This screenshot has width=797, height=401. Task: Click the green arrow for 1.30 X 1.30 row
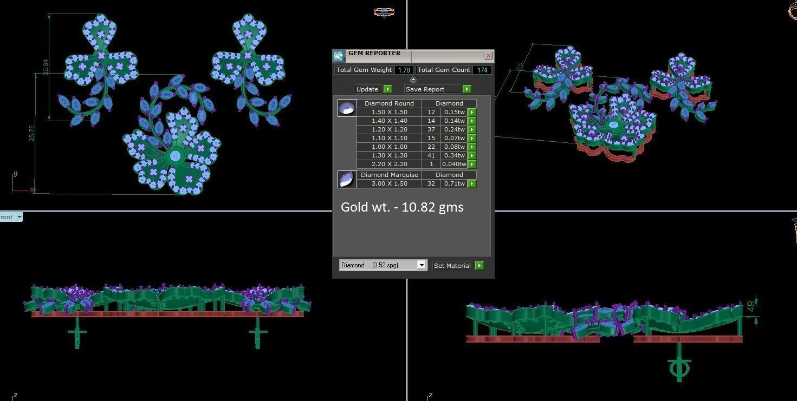pos(472,156)
